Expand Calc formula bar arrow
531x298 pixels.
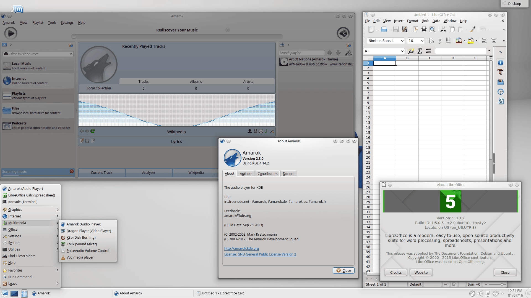tap(489, 51)
